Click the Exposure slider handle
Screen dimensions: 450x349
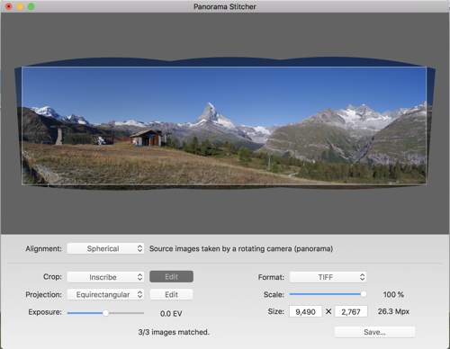point(105,313)
